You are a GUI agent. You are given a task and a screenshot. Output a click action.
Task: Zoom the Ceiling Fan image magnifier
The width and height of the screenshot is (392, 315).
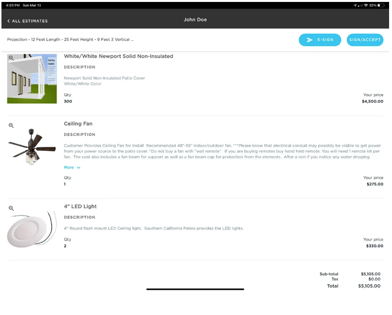click(11, 125)
